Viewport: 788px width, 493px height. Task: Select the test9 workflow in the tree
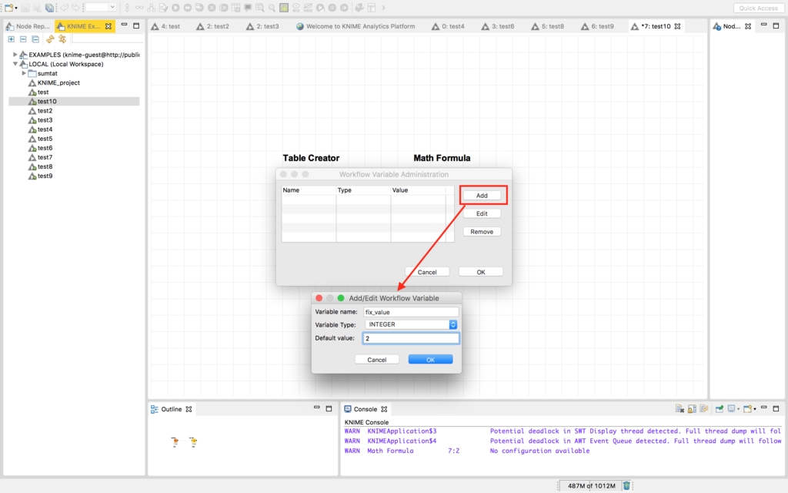45,176
